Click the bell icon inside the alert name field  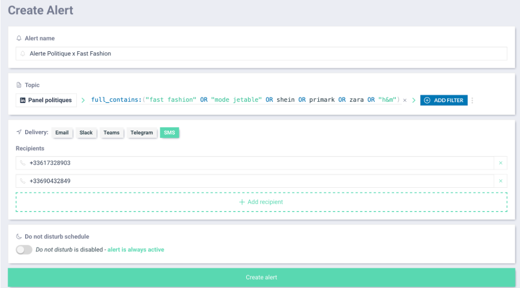click(22, 54)
